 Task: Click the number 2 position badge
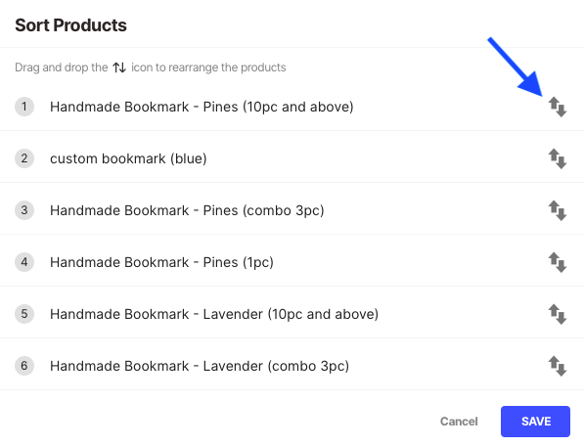[24, 158]
